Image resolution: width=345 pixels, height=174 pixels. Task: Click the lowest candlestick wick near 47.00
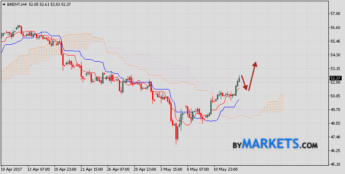pyautogui.click(x=176, y=142)
